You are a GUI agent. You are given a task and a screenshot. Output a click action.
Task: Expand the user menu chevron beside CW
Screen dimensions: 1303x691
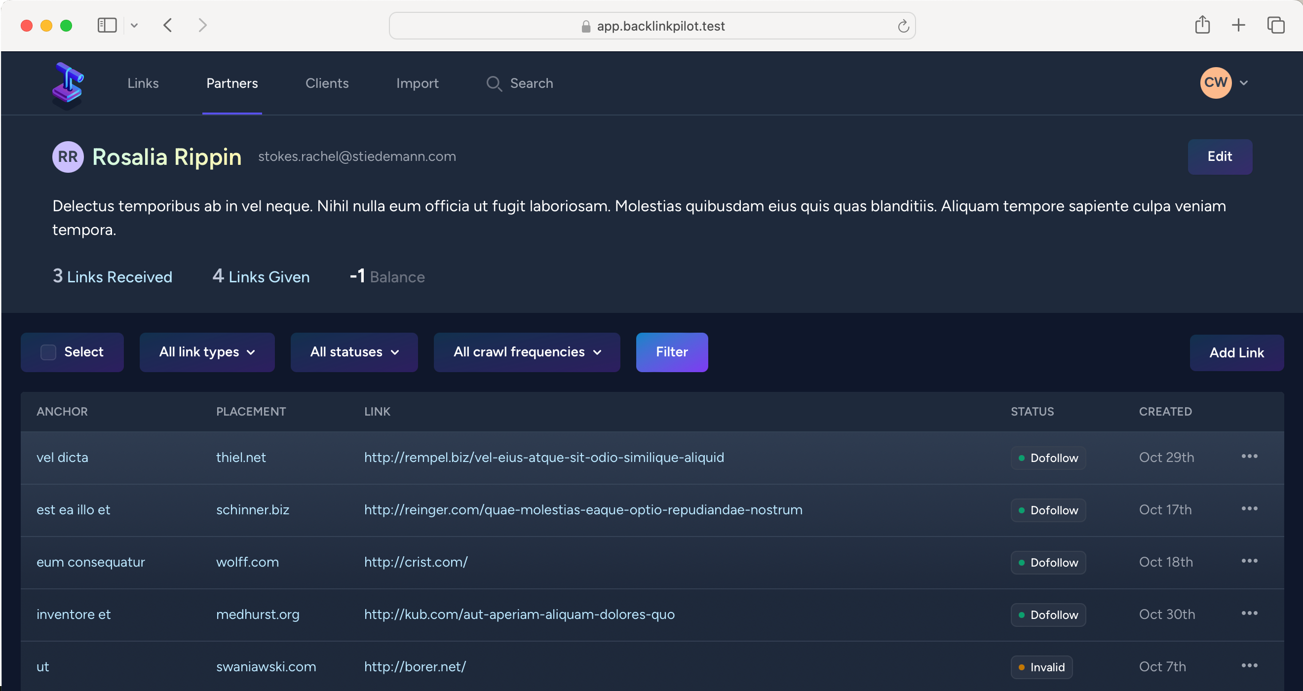pyautogui.click(x=1244, y=83)
